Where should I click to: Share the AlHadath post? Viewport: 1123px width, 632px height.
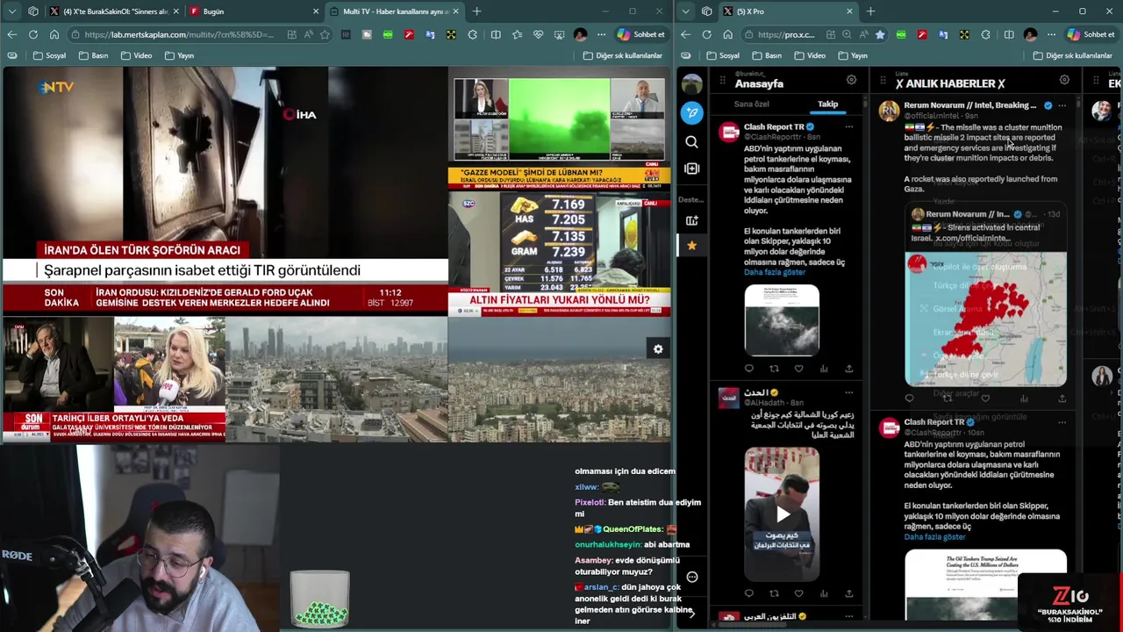coord(848,593)
